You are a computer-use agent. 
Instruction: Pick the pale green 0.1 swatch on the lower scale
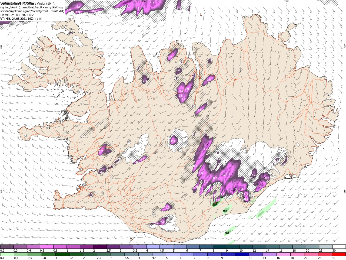(7, 254)
